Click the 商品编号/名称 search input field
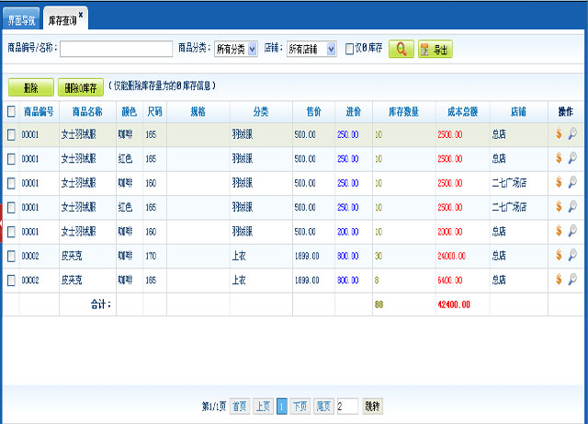Image resolution: width=588 pixels, height=424 pixels. pyautogui.click(x=116, y=49)
